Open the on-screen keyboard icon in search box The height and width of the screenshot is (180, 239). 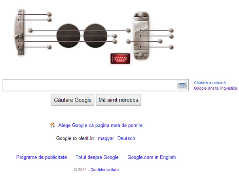(x=182, y=85)
